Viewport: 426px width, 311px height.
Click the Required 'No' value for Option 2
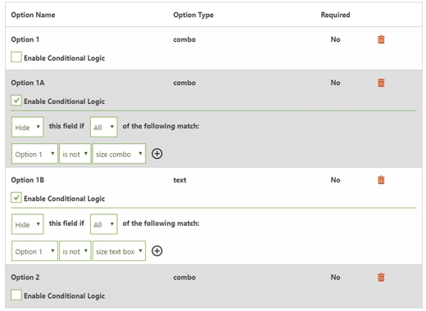click(x=335, y=277)
